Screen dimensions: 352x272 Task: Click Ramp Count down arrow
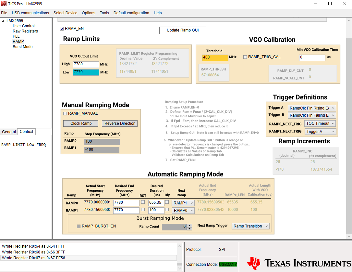189,228
